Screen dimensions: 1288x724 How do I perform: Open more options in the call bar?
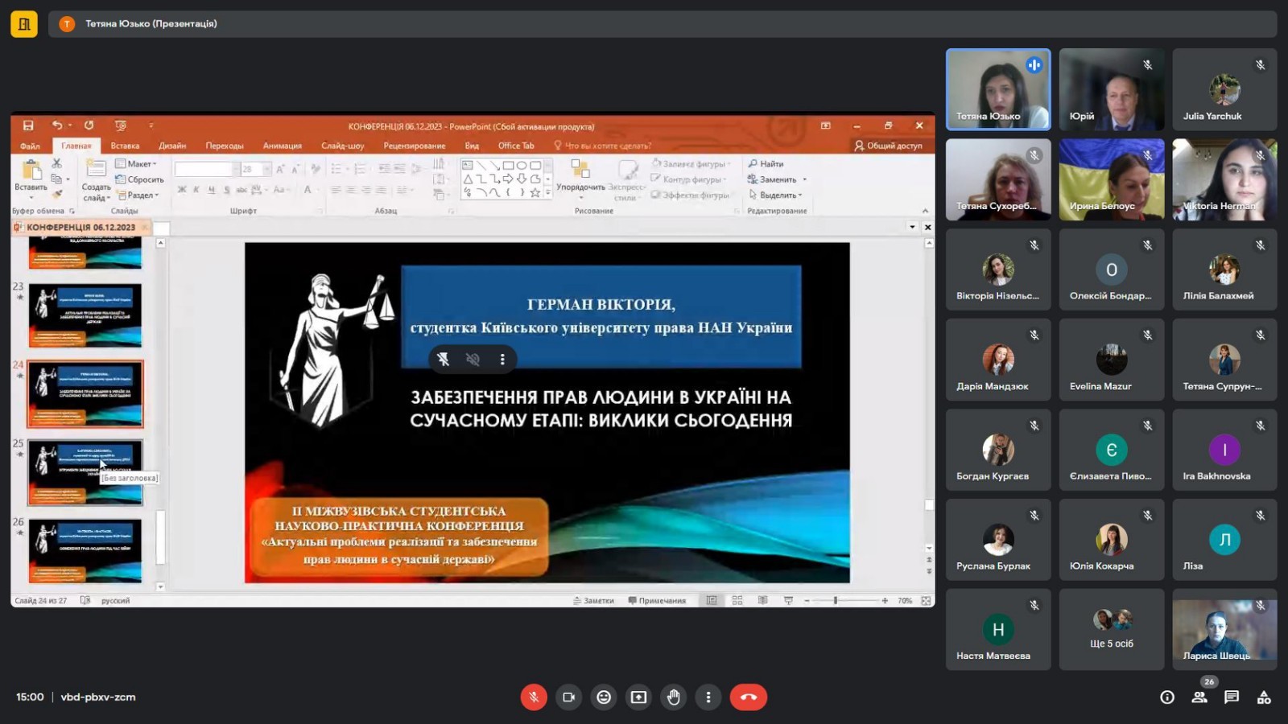coord(708,697)
